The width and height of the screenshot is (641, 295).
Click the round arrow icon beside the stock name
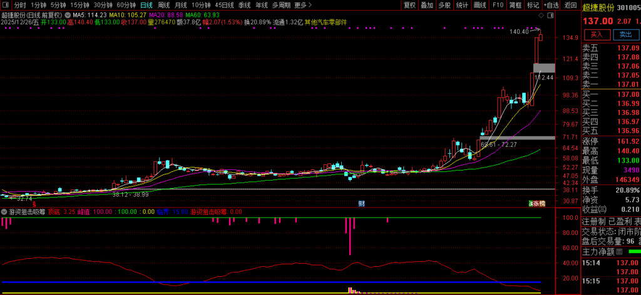click(67, 14)
